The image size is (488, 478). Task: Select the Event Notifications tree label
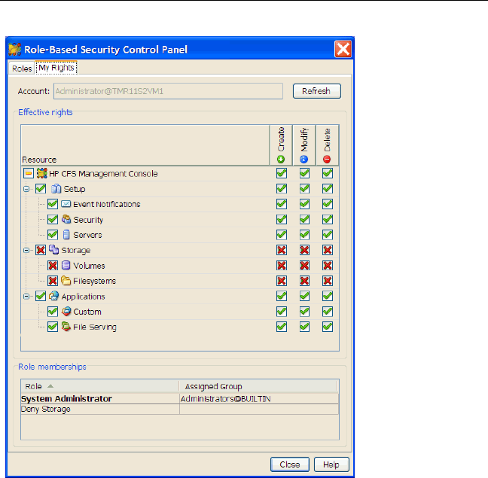[107, 204]
